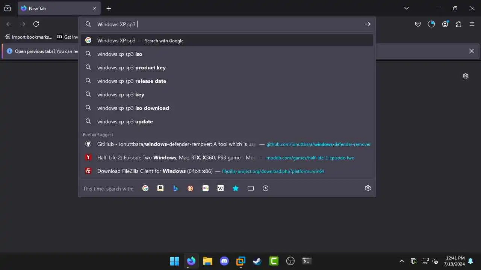Search with Wikipedia this time

[x=221, y=188]
